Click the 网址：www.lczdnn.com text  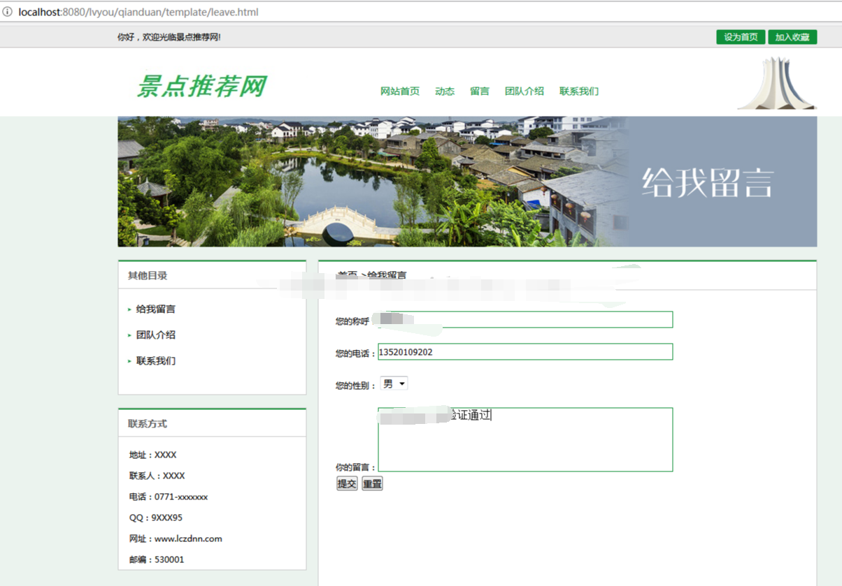[176, 539]
